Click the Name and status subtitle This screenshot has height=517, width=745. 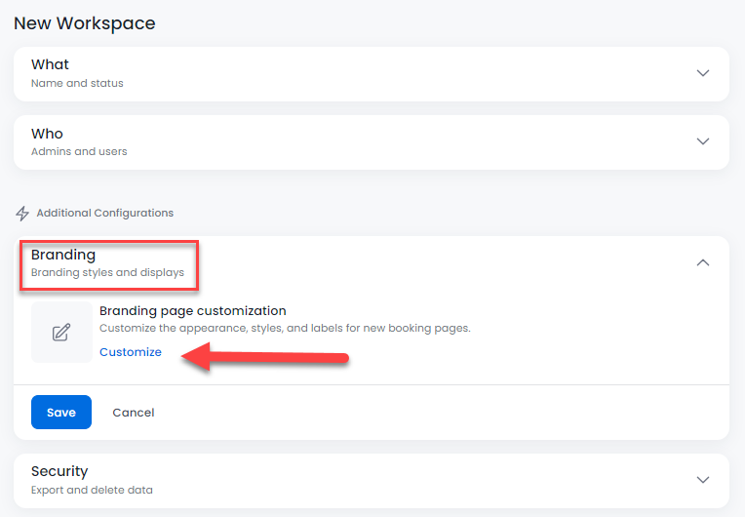(77, 83)
